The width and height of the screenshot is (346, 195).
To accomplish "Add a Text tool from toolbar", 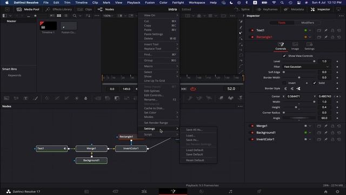I will tap(25, 98).
